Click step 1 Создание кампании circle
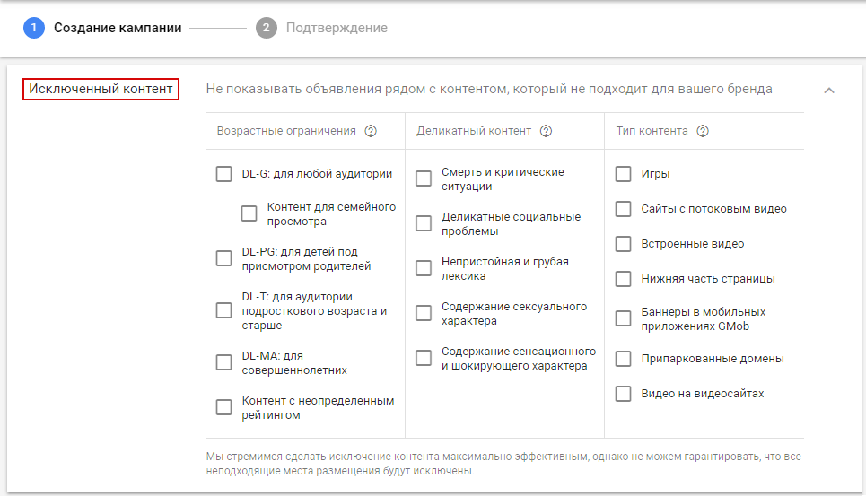 (x=34, y=28)
